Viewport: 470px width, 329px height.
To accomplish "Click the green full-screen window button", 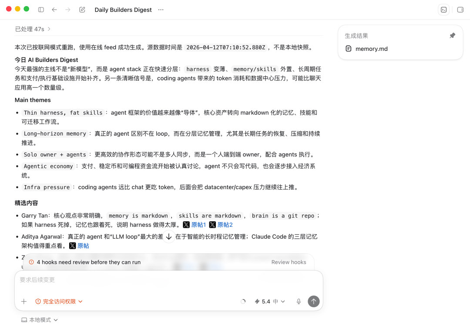I will pos(27,9).
